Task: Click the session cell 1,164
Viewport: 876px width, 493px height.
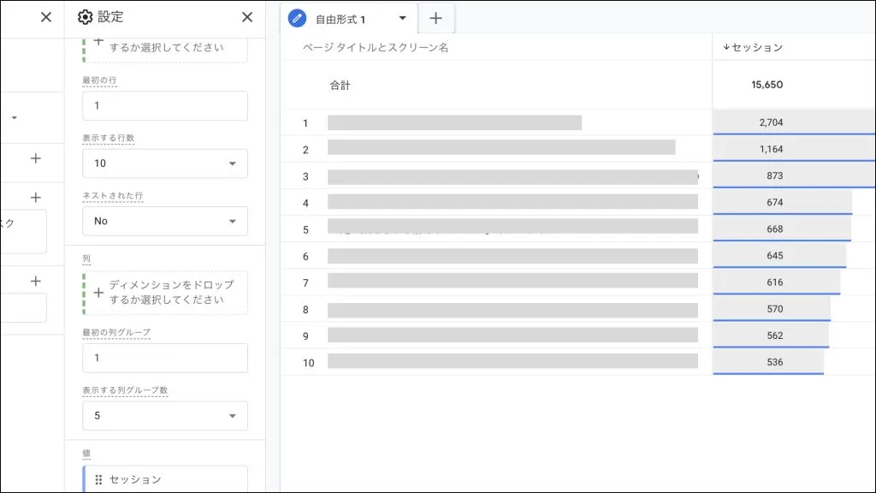Action: (x=771, y=149)
